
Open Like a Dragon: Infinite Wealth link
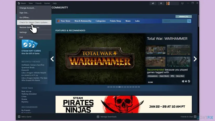tap(34, 73)
